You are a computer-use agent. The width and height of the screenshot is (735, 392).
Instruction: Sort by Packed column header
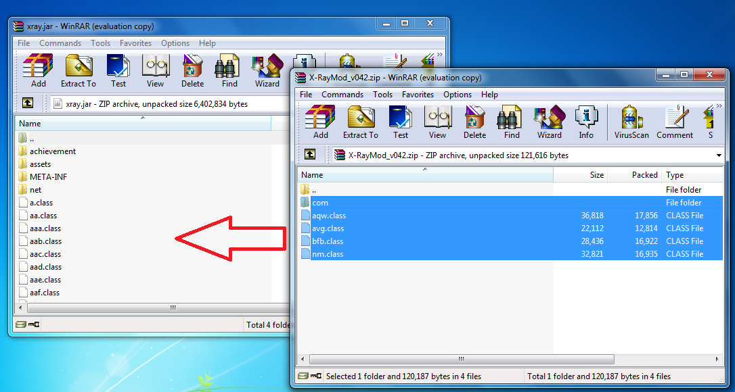click(x=635, y=174)
